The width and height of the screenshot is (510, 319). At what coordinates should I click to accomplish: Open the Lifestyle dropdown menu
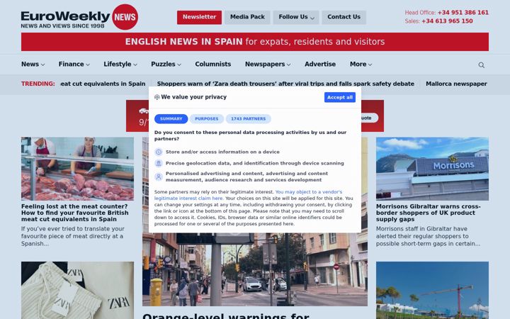point(120,64)
